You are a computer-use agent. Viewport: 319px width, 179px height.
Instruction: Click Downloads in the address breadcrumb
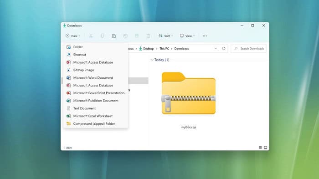[181, 49]
